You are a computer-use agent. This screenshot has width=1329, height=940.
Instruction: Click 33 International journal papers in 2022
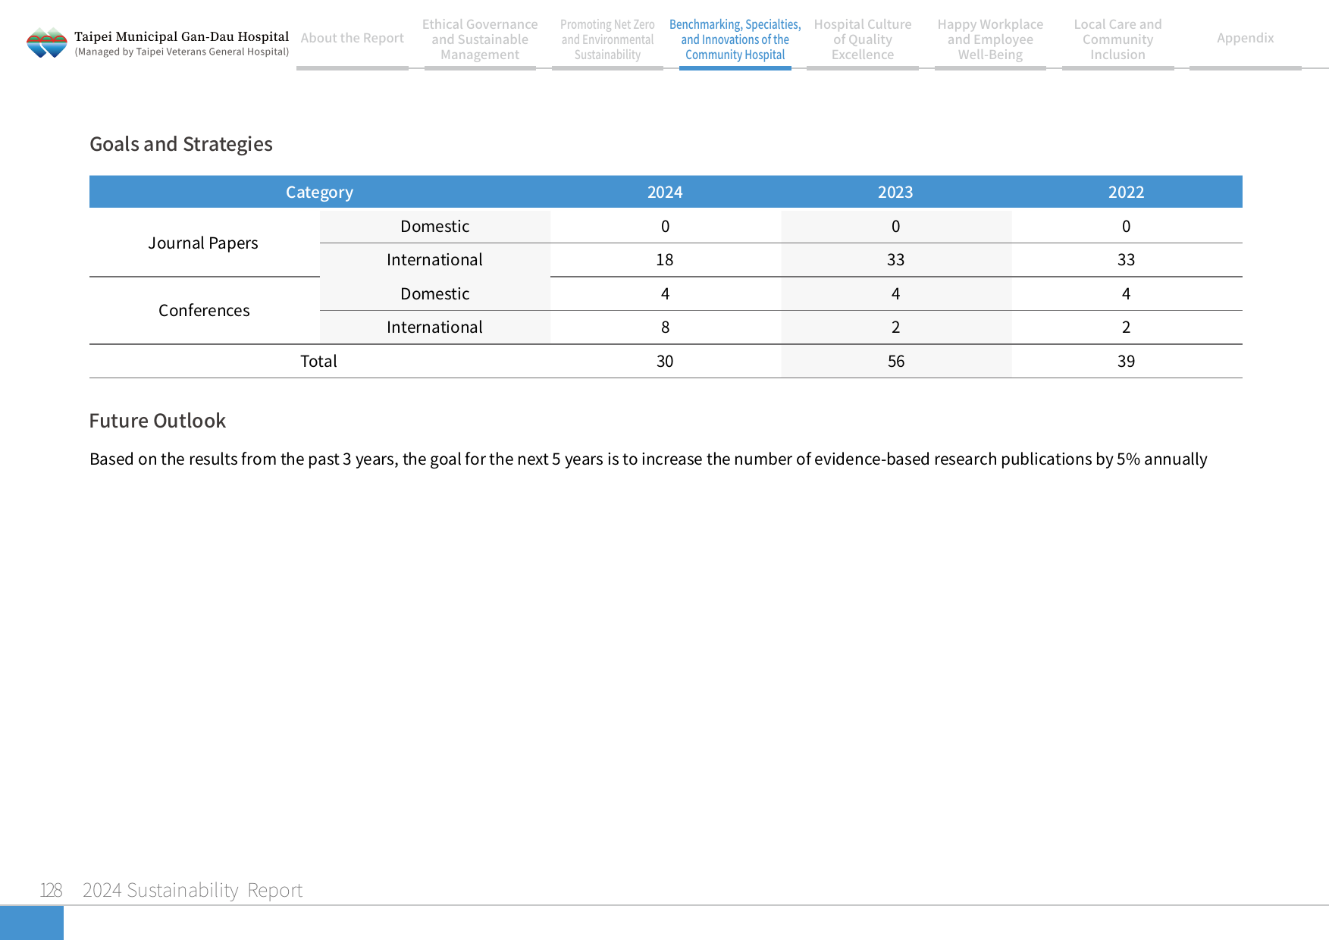[1126, 259]
